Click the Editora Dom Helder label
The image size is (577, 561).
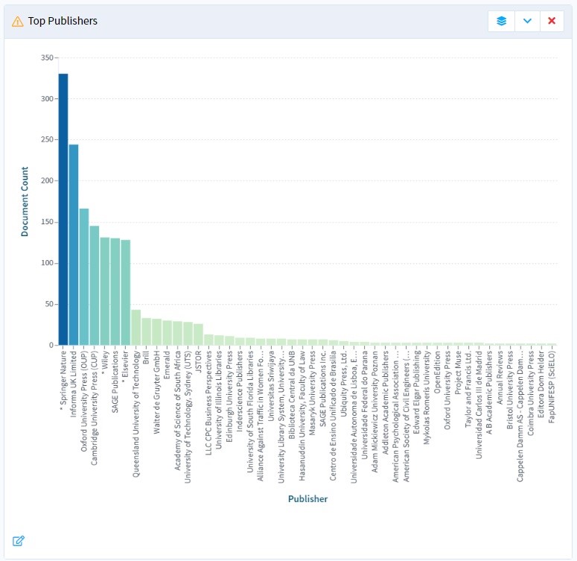541,384
